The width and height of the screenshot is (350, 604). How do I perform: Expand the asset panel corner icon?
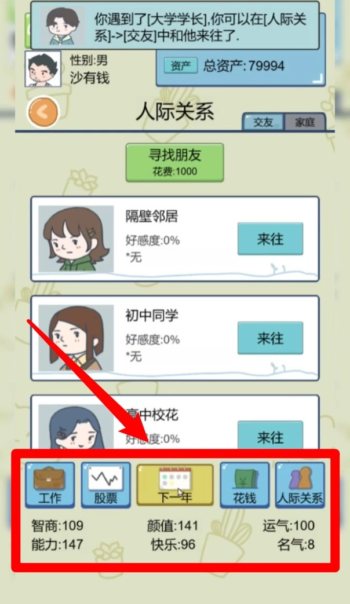(x=317, y=79)
